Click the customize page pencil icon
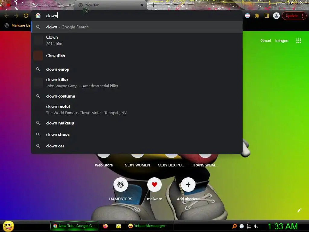 click(x=299, y=210)
